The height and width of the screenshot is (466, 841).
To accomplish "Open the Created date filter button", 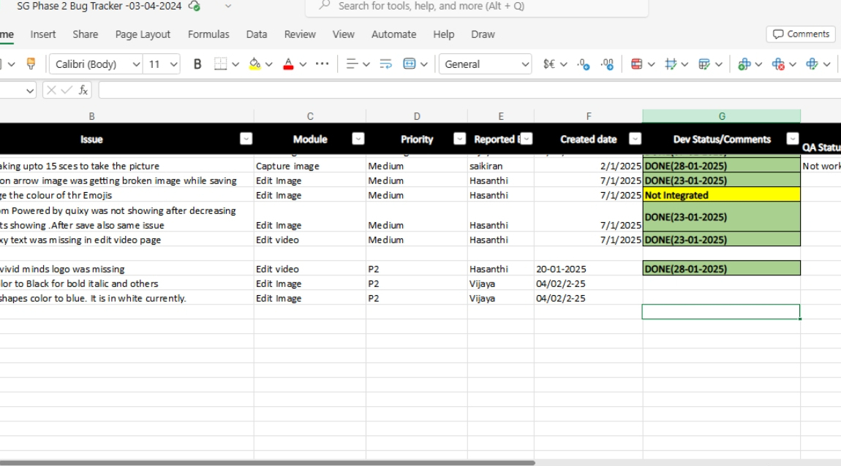I will click(x=635, y=139).
